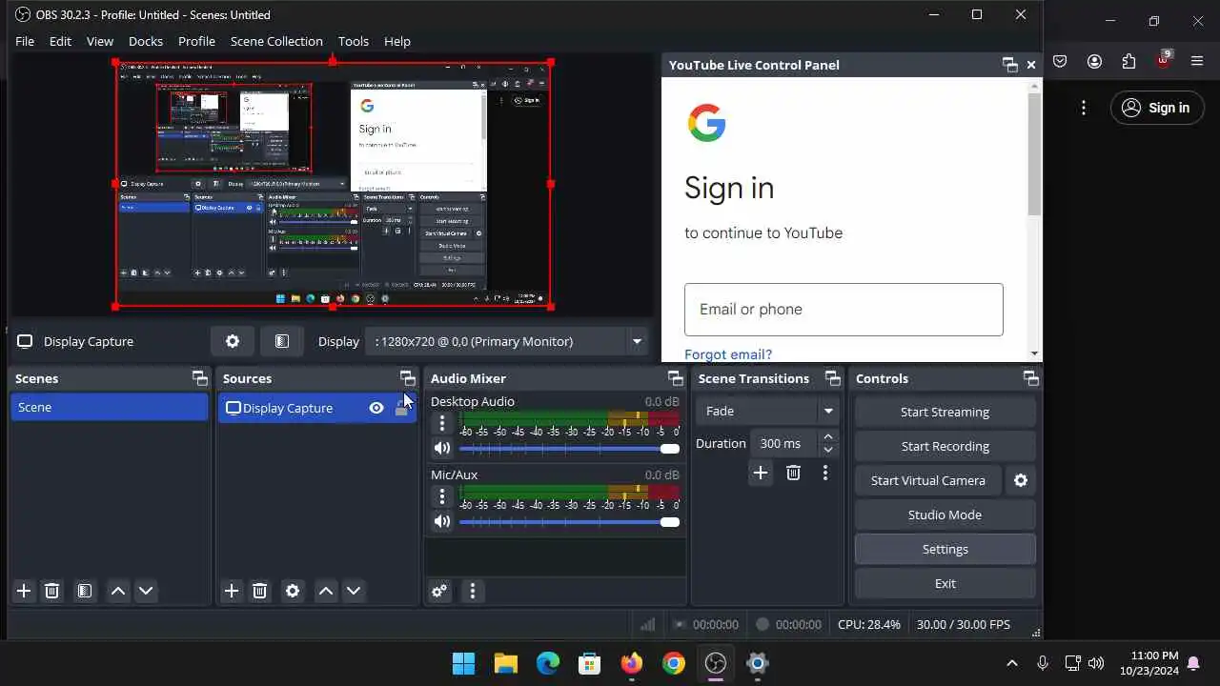
Task: Move source down with arrow
Action: pos(354,591)
